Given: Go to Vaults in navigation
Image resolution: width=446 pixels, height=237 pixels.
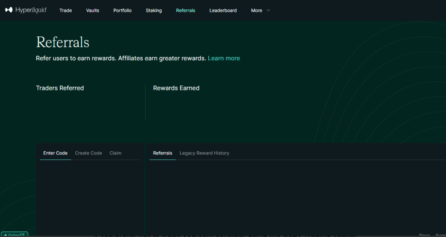Looking at the screenshot, I should pyautogui.click(x=92, y=10).
